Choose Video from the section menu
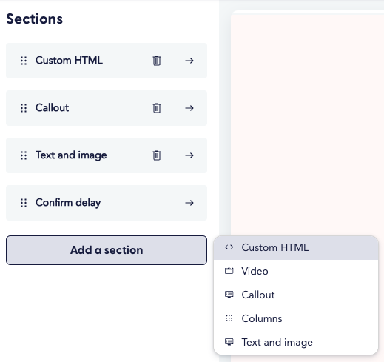Screen dimensions: 384x362 tap(296, 271)
